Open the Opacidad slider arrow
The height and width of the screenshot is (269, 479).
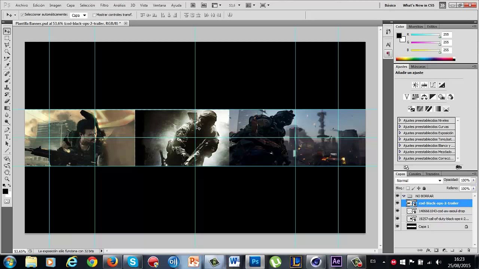[x=473, y=180]
